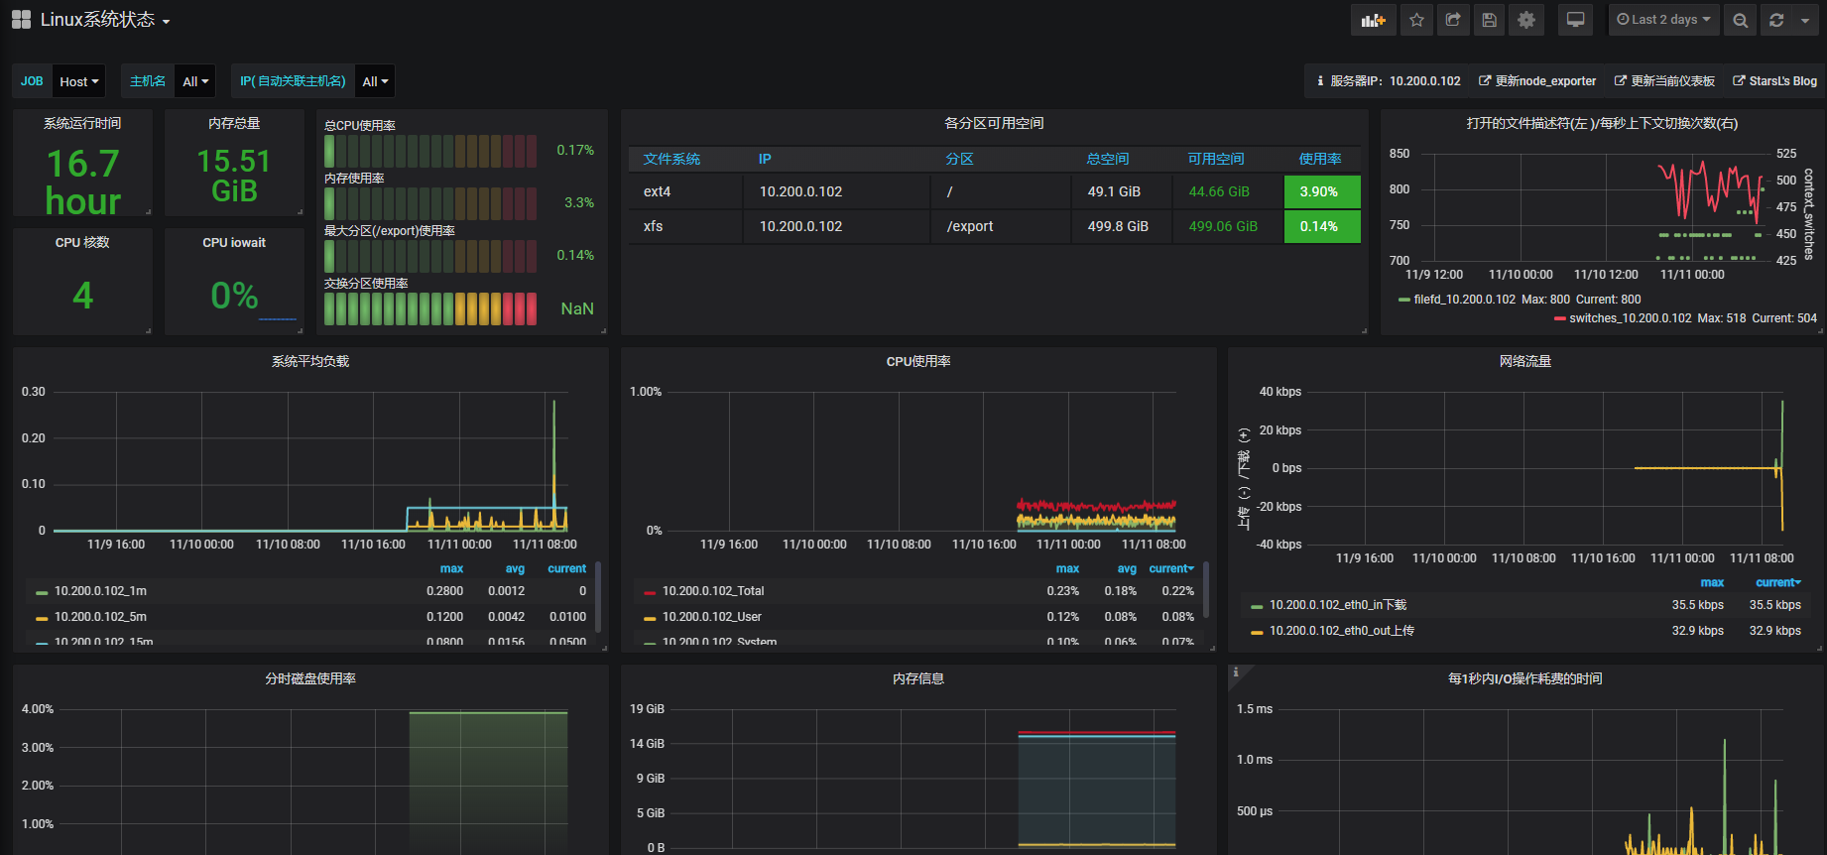Pick color for 10.200.0.102_Total series swatch
This screenshot has width=1827, height=855.
pyautogui.click(x=650, y=592)
